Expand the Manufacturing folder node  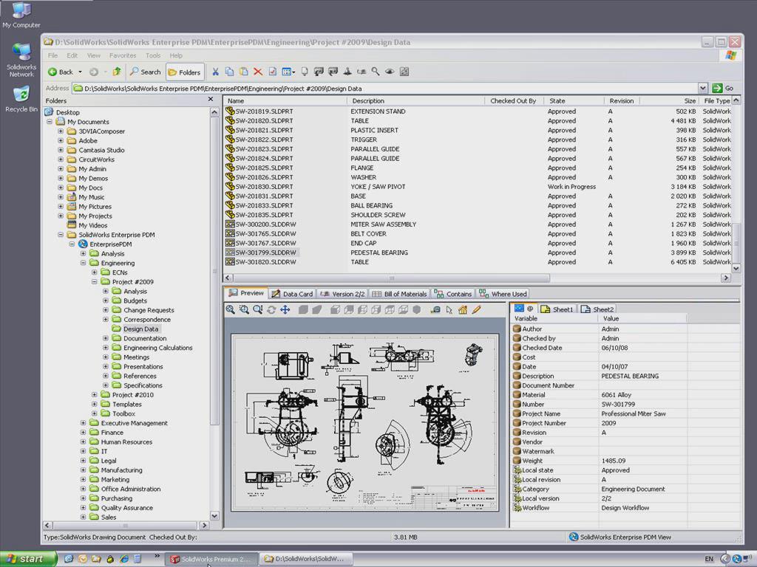[x=83, y=470]
